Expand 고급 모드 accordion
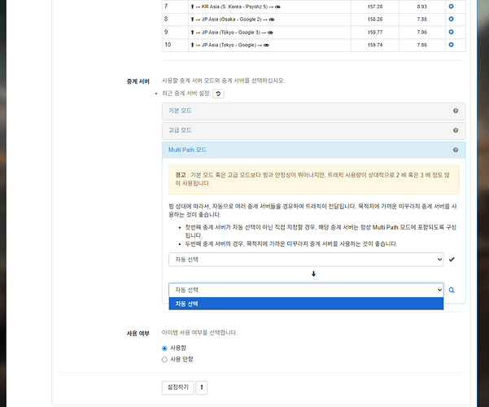 tap(180, 130)
